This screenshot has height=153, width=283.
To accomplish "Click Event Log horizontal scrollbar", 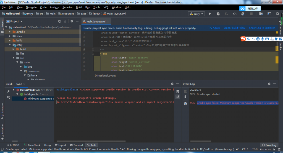I will click(201, 141).
